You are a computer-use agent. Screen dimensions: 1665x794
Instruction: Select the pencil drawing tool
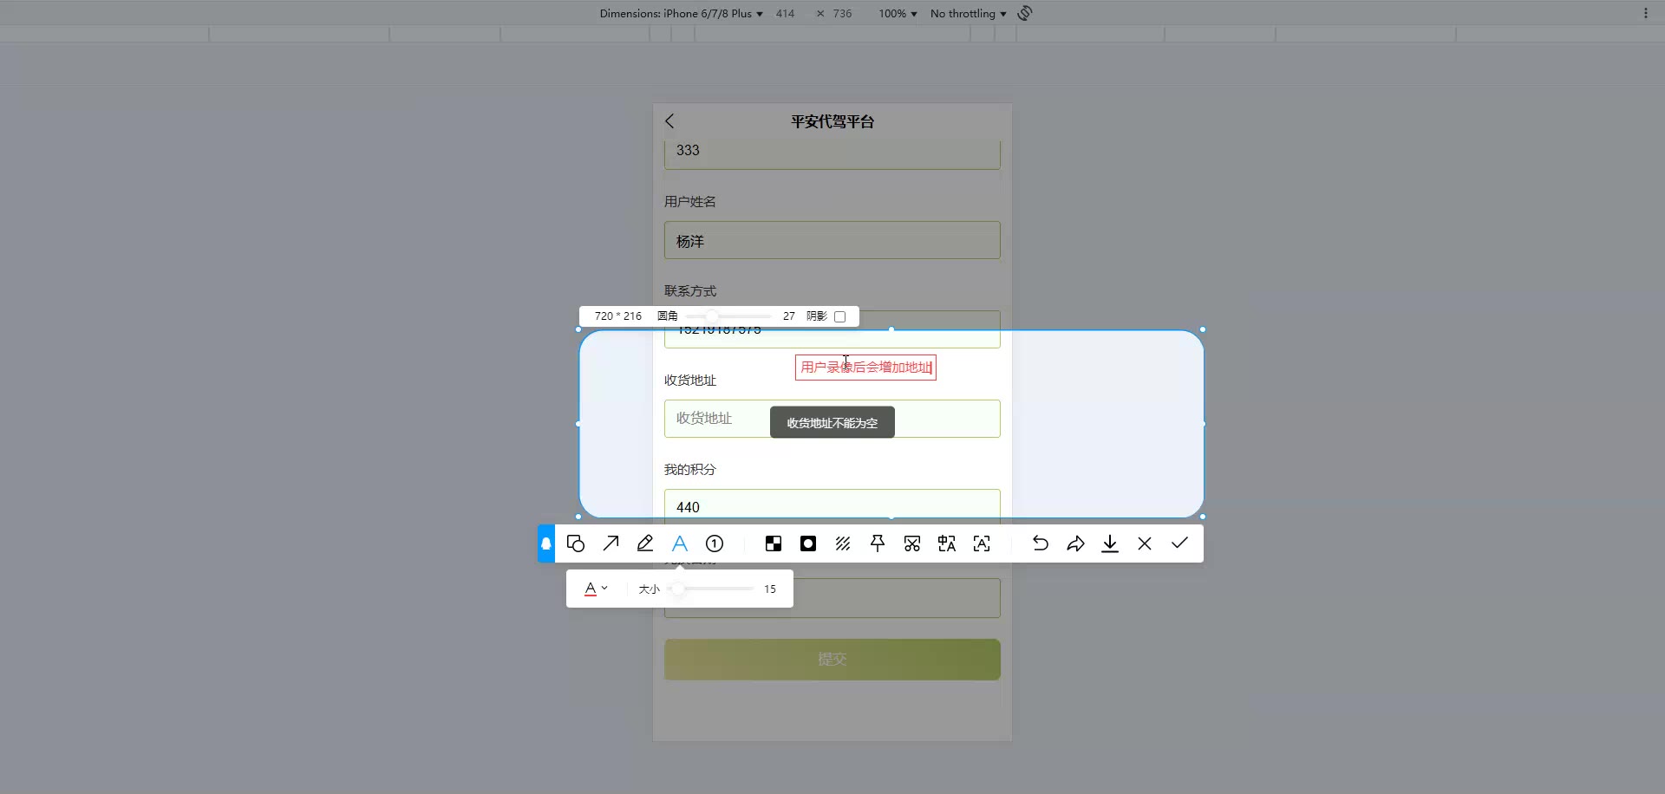(x=645, y=543)
